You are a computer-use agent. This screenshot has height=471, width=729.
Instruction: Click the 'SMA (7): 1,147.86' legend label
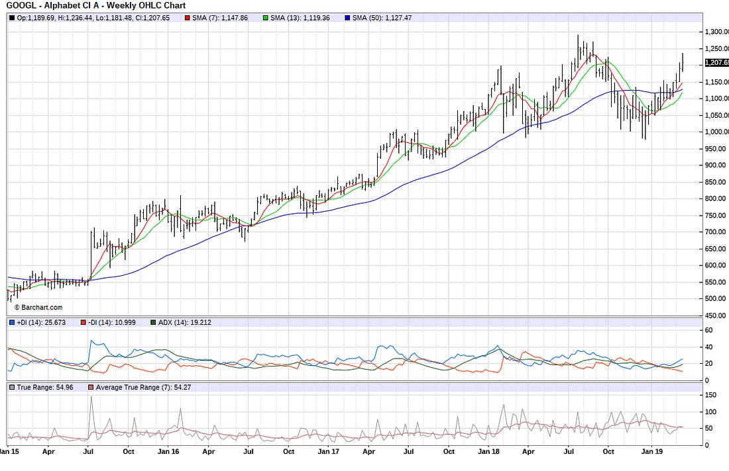tap(220, 18)
